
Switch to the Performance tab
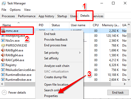pos(27,16)
